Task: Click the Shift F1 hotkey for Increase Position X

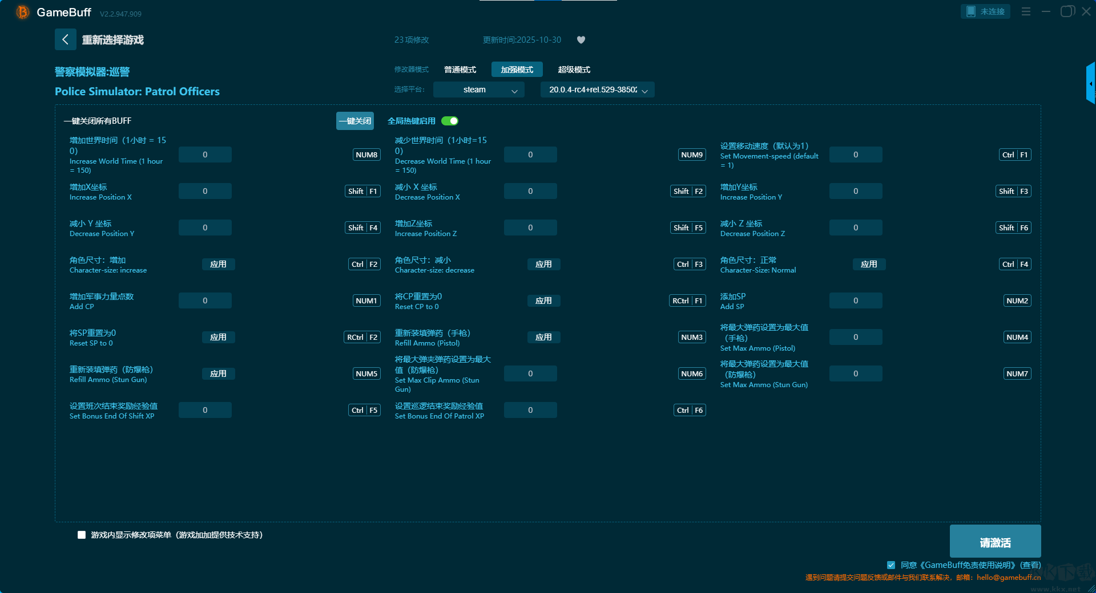Action: coord(363,191)
